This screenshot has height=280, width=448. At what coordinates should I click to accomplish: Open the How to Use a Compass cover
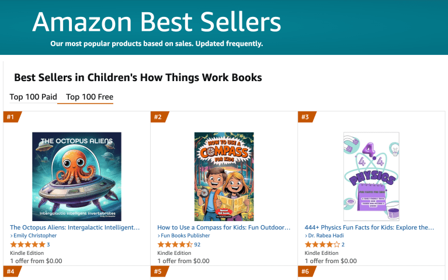point(224,176)
